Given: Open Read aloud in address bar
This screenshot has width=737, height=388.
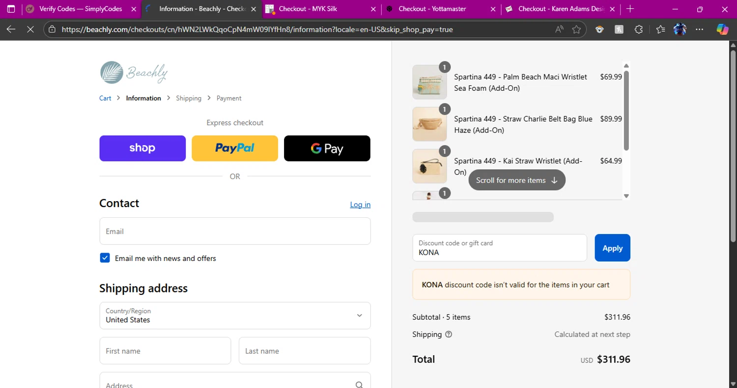Looking at the screenshot, I should [559, 29].
